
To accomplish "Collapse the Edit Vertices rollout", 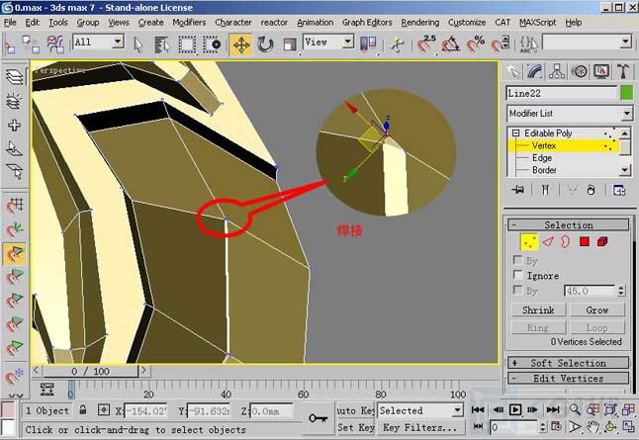I will point(568,378).
